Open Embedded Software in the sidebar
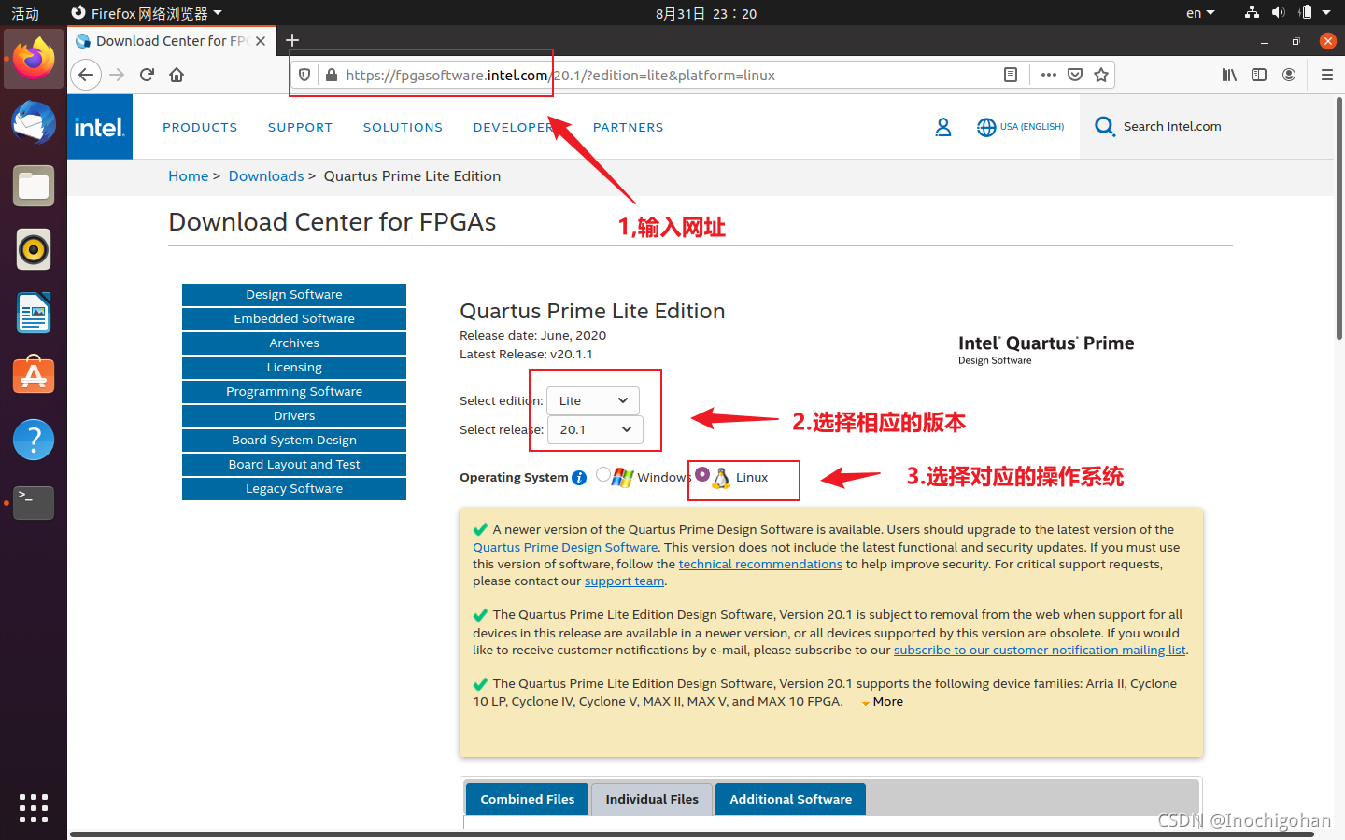This screenshot has height=840, width=1345. pos(294,319)
